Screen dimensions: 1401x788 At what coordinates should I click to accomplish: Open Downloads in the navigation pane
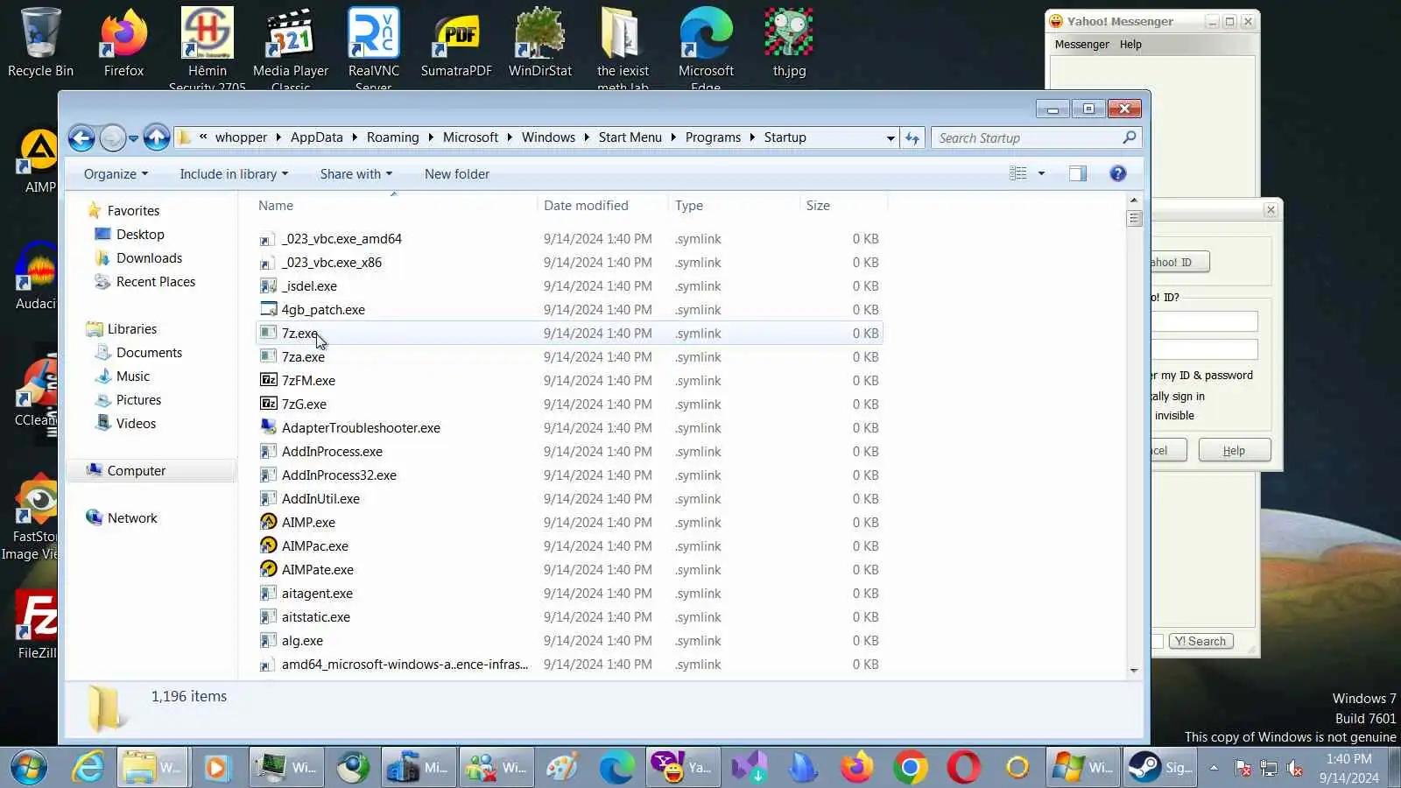(x=149, y=257)
